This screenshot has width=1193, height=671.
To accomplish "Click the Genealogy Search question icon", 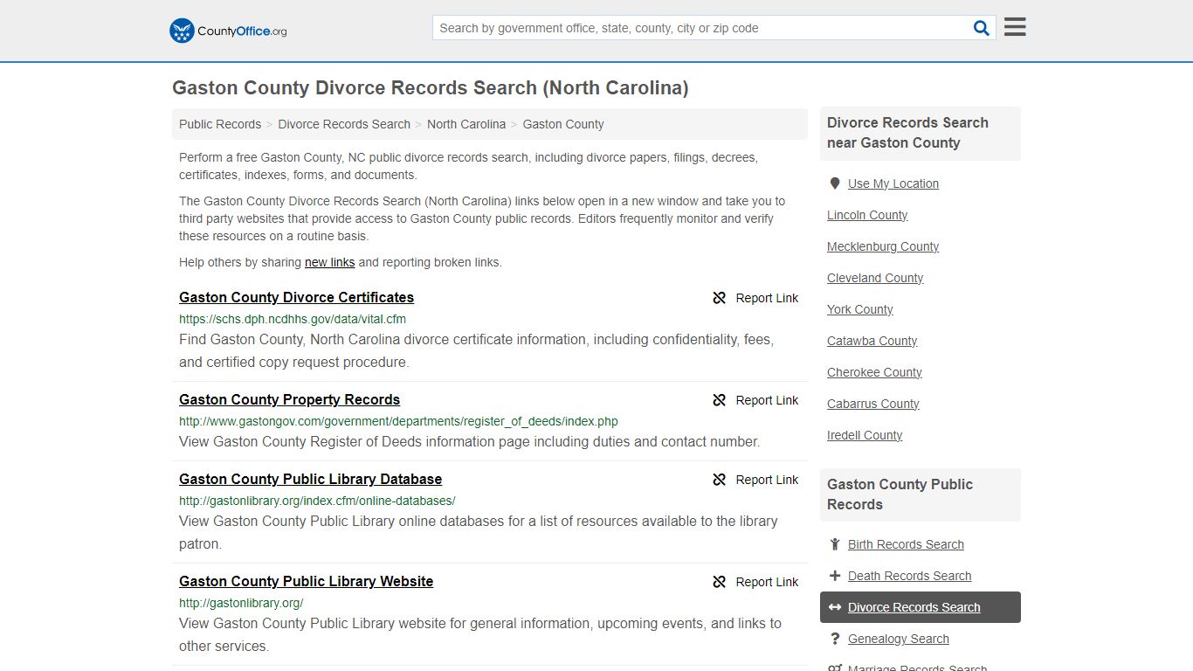I will 835,639.
